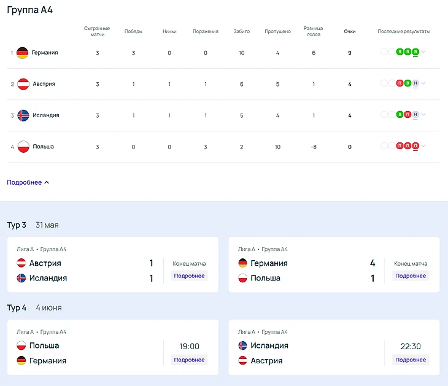Viewport: 448px width, 386px height.
Task: Collapse group table using 'Подробнее' below standings
Action: point(28,182)
